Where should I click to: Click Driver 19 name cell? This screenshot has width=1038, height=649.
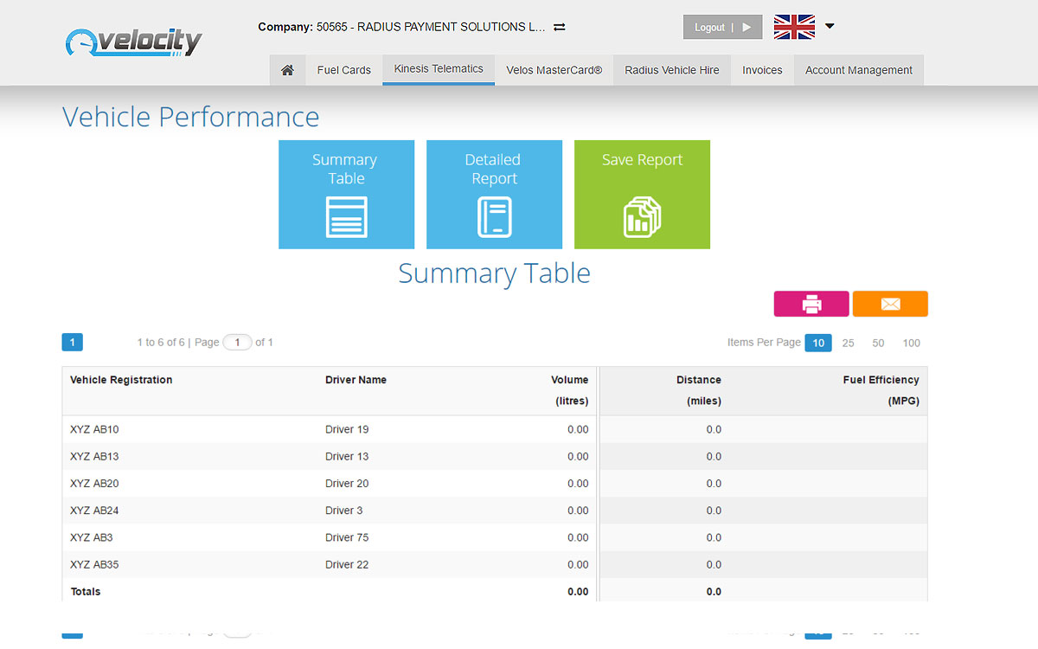347,429
